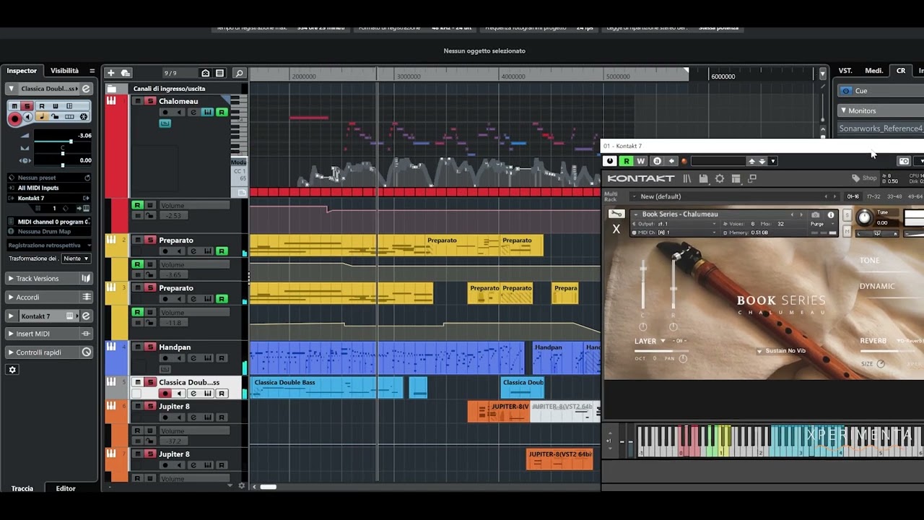This screenshot has height=520, width=924.
Task: Open the Kontakt library browser icon
Action: (687, 178)
